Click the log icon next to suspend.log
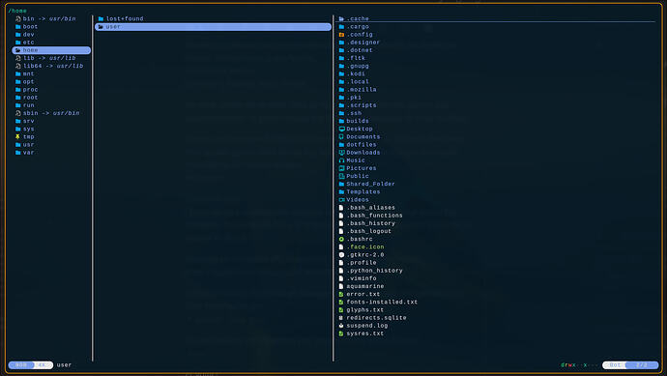The image size is (667, 376). [341, 326]
